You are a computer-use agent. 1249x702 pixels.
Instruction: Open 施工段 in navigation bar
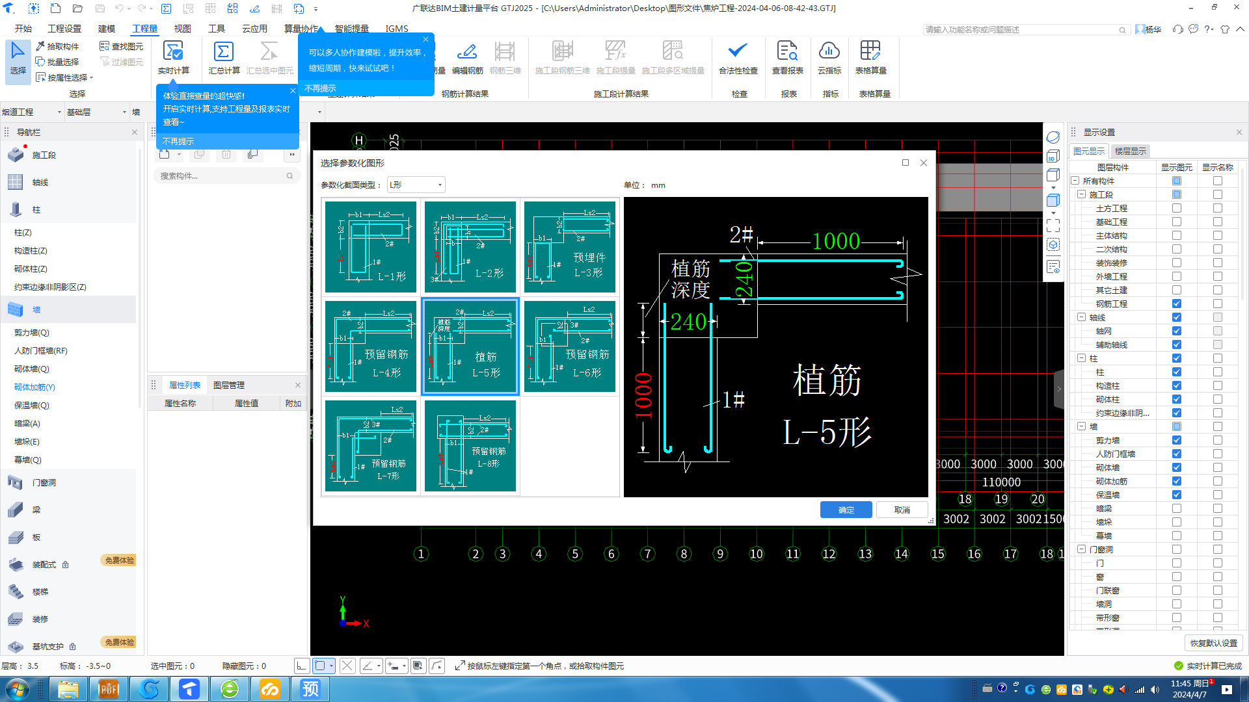tap(44, 155)
